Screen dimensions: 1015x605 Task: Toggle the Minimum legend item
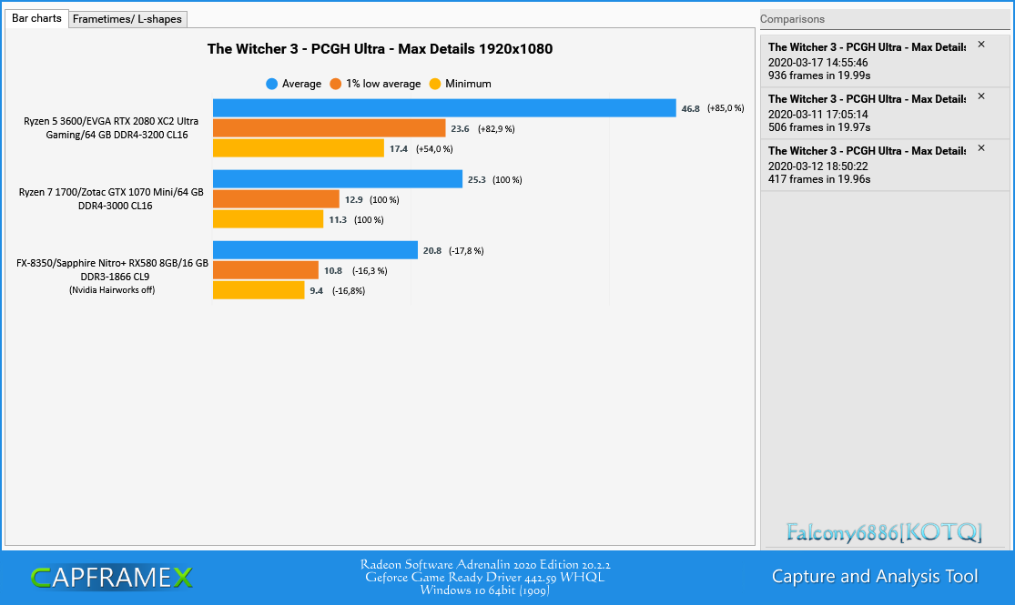461,84
